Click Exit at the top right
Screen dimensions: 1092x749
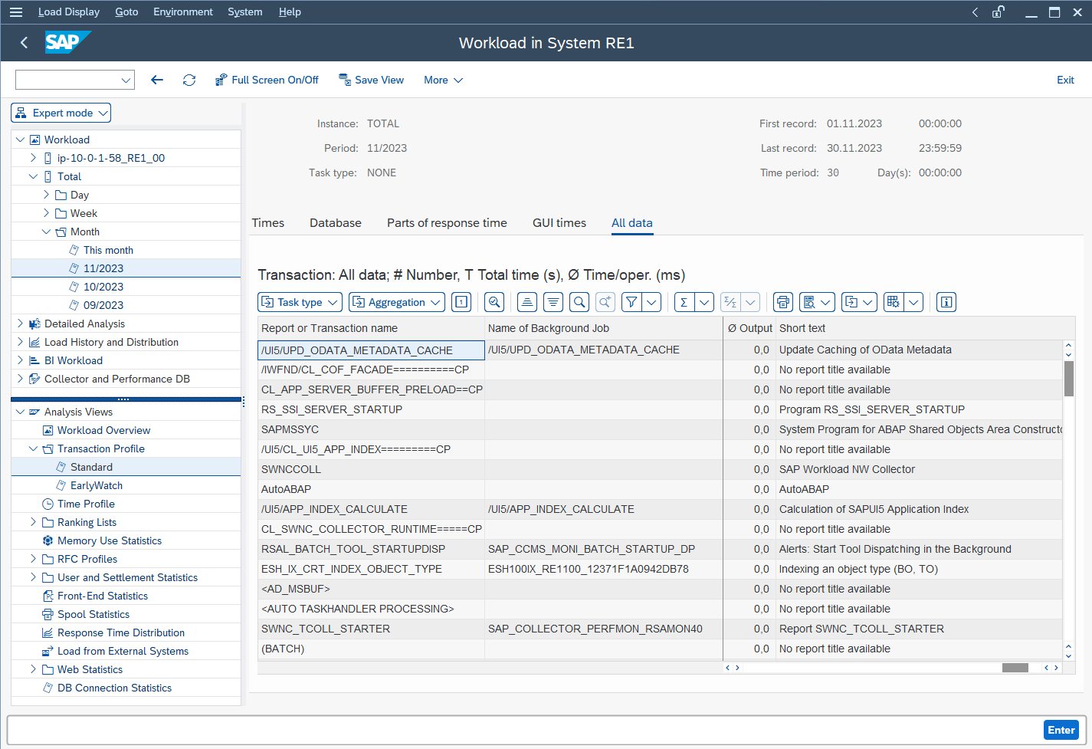[x=1065, y=80]
